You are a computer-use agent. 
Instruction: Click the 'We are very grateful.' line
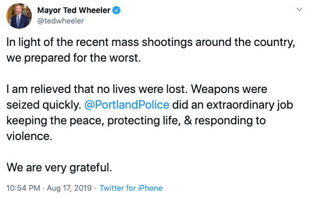click(x=59, y=168)
